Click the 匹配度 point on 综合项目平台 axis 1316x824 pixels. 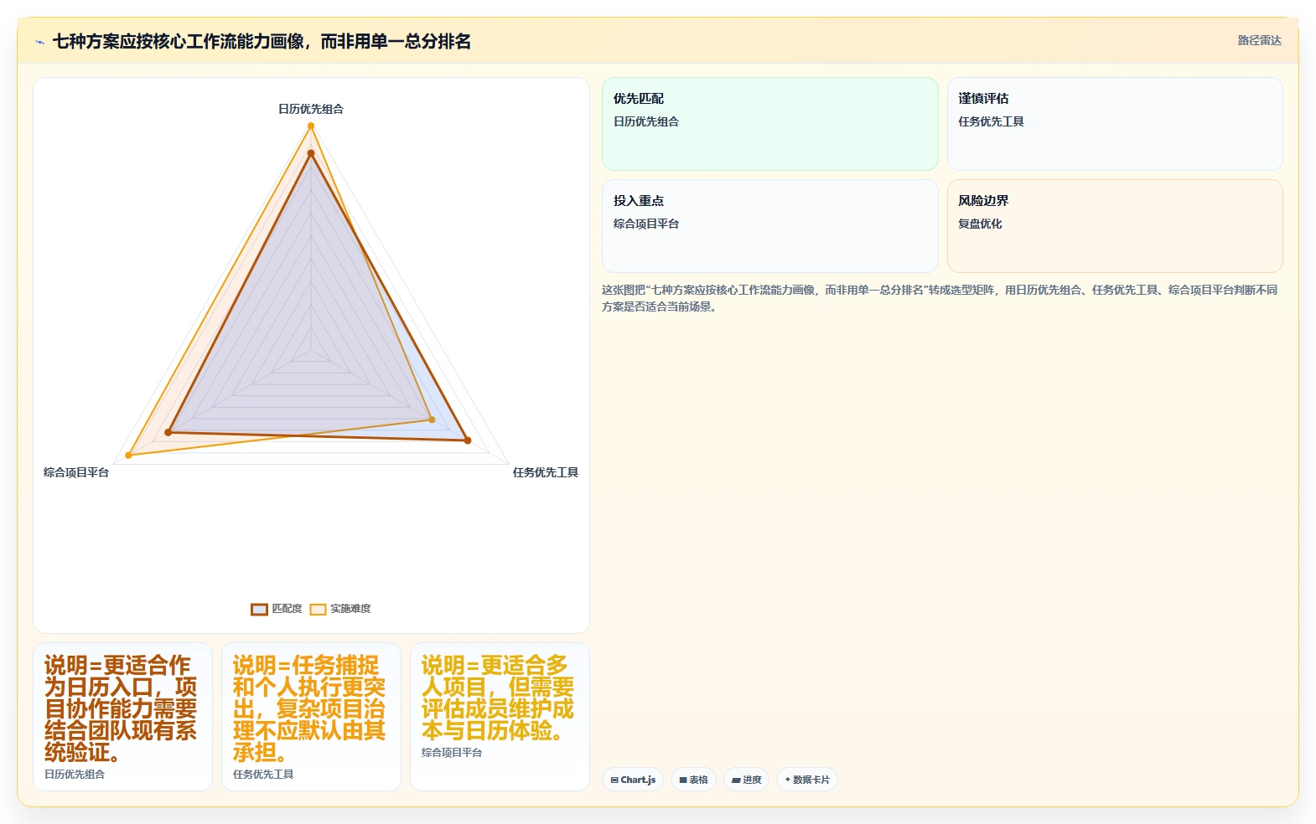[168, 432]
